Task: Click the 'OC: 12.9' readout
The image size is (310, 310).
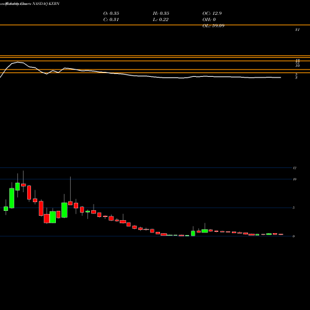Action: coord(212,14)
